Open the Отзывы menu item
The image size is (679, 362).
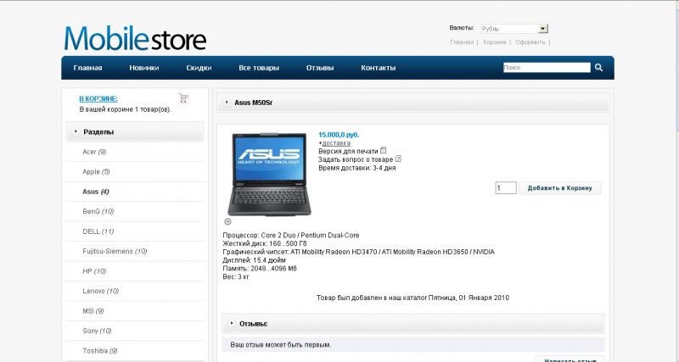point(320,68)
